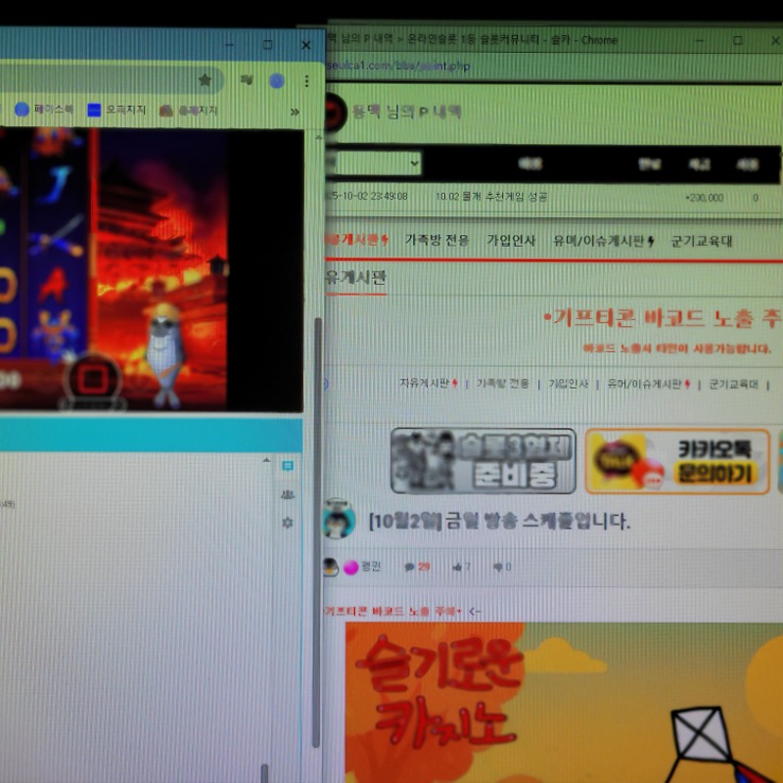Screen dimensions: 783x783
Task: Click the 카카오톡 문의하기 banner button
Action: click(x=677, y=461)
